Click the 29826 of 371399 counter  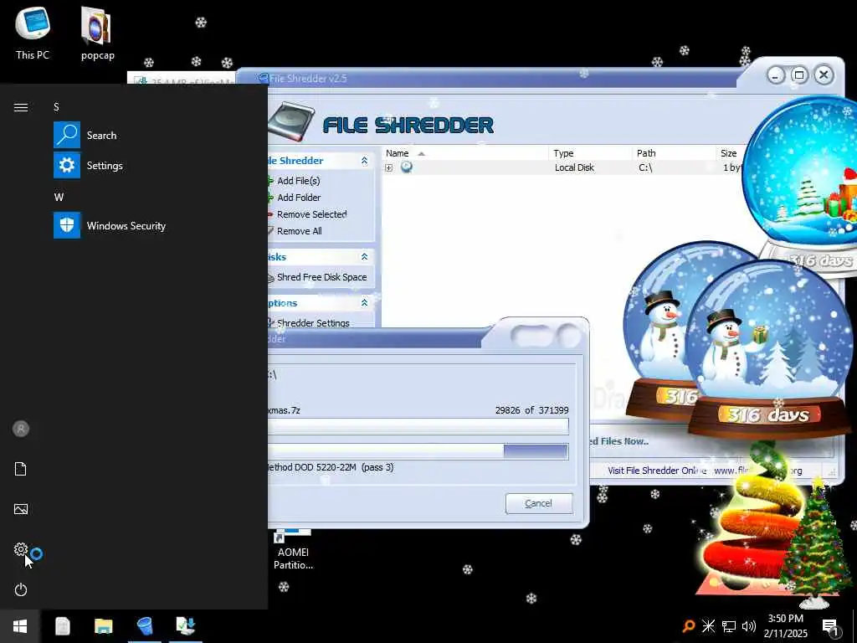[531, 410]
